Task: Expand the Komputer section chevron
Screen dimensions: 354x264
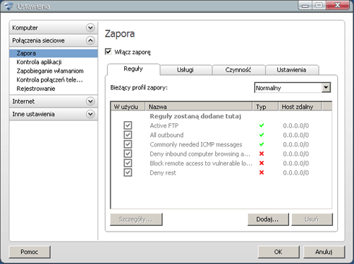Action: pyautogui.click(x=90, y=28)
